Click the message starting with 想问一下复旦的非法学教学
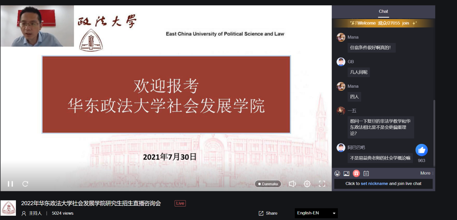The height and width of the screenshot is (220, 457). tap(381, 127)
